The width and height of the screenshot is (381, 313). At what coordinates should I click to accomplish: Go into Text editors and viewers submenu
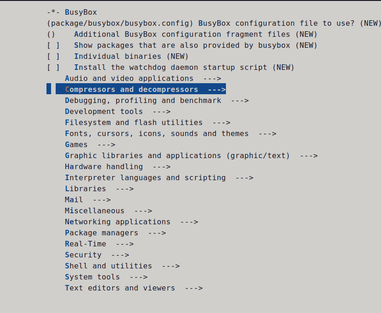pos(134,288)
